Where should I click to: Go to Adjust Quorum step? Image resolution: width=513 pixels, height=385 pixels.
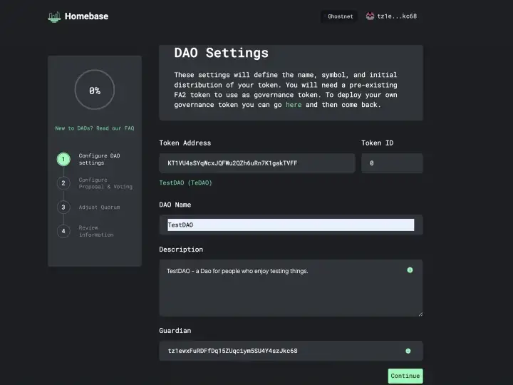click(99, 207)
